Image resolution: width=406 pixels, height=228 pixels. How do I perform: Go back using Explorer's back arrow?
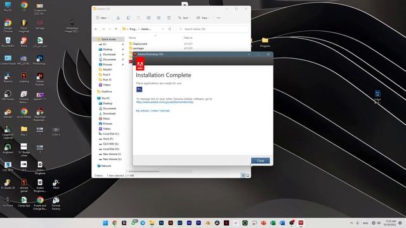(x=96, y=29)
